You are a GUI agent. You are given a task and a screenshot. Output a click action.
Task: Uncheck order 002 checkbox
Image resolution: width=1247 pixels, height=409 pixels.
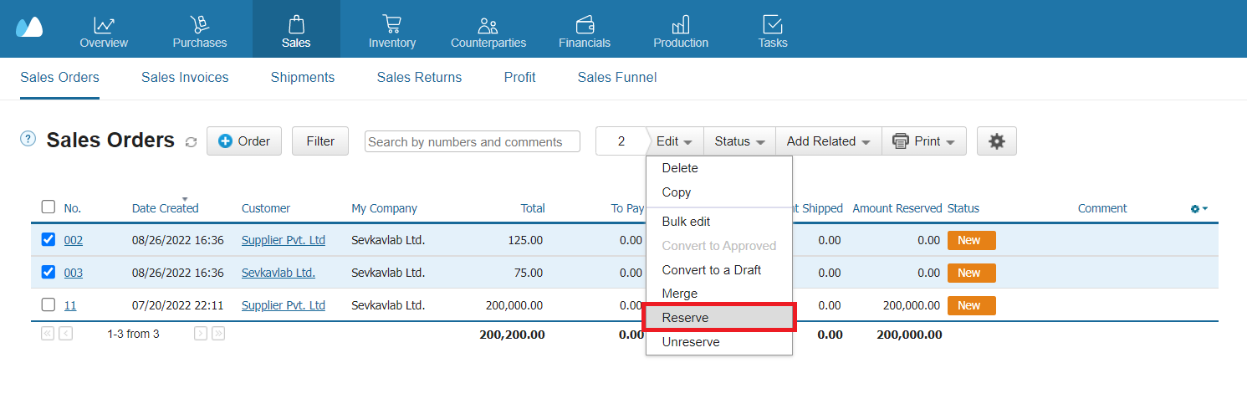(x=49, y=239)
